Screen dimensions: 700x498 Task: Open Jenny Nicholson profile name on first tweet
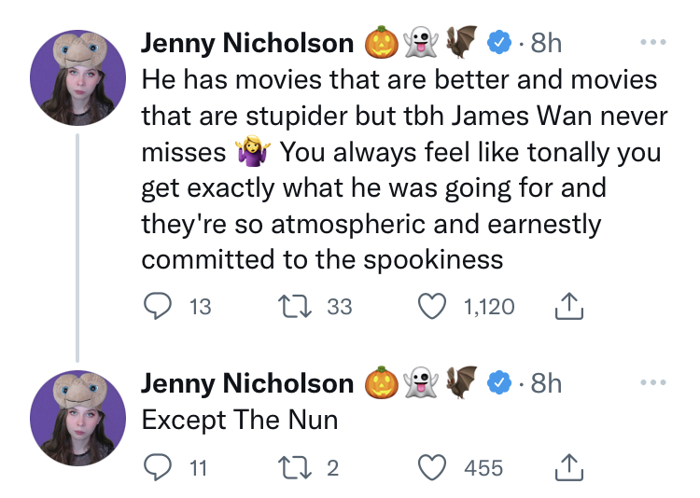coord(247,43)
